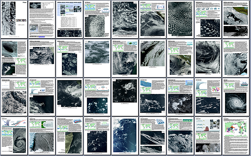Screen dimensions: 251x156
Task: Select the page showing a row of cloud-type diagrams
Action: (208, 19)
